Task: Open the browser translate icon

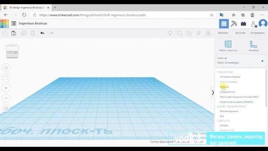Action: point(222,15)
